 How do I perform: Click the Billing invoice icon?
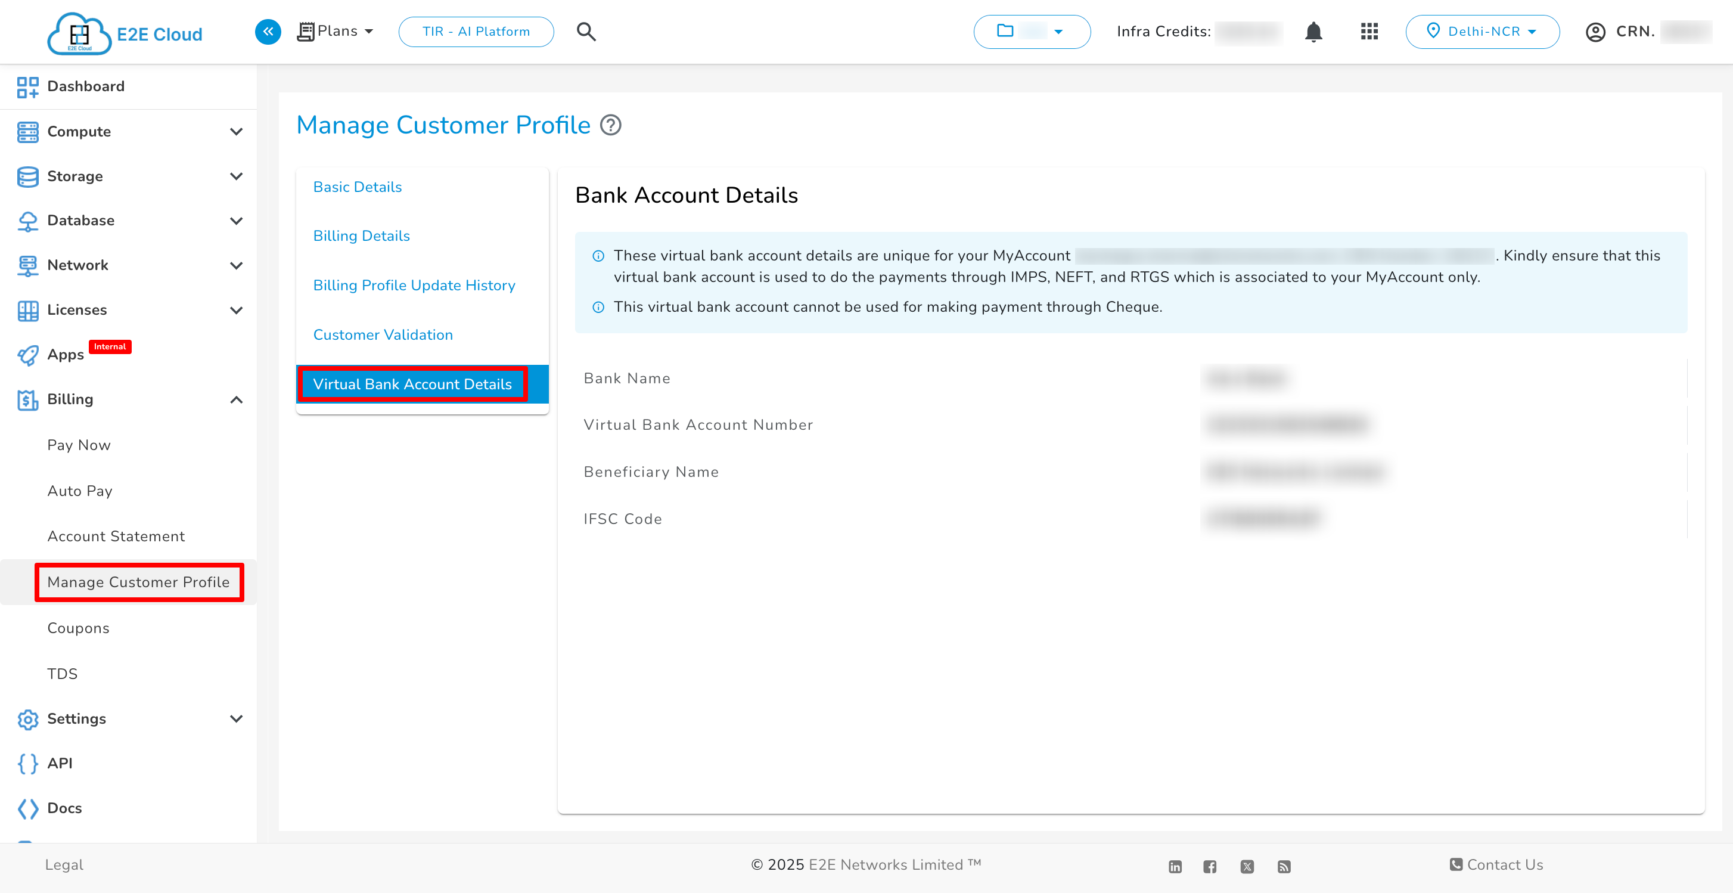click(x=27, y=400)
